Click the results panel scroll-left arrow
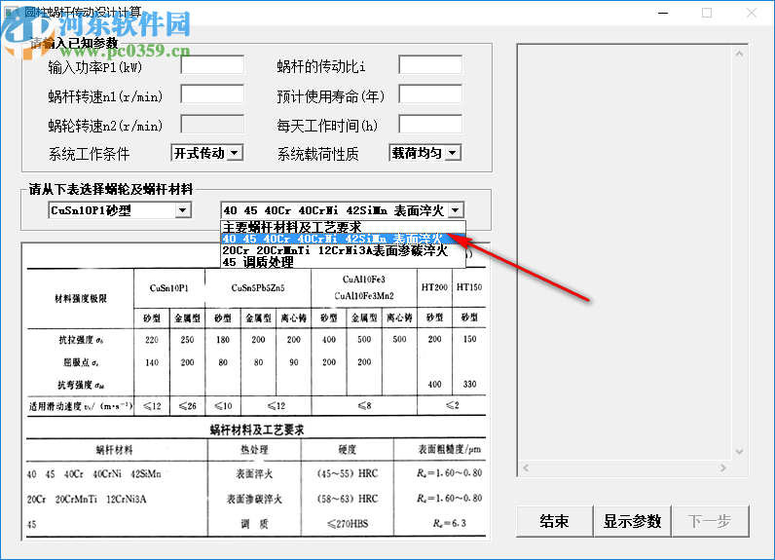The image size is (775, 560). click(526, 467)
